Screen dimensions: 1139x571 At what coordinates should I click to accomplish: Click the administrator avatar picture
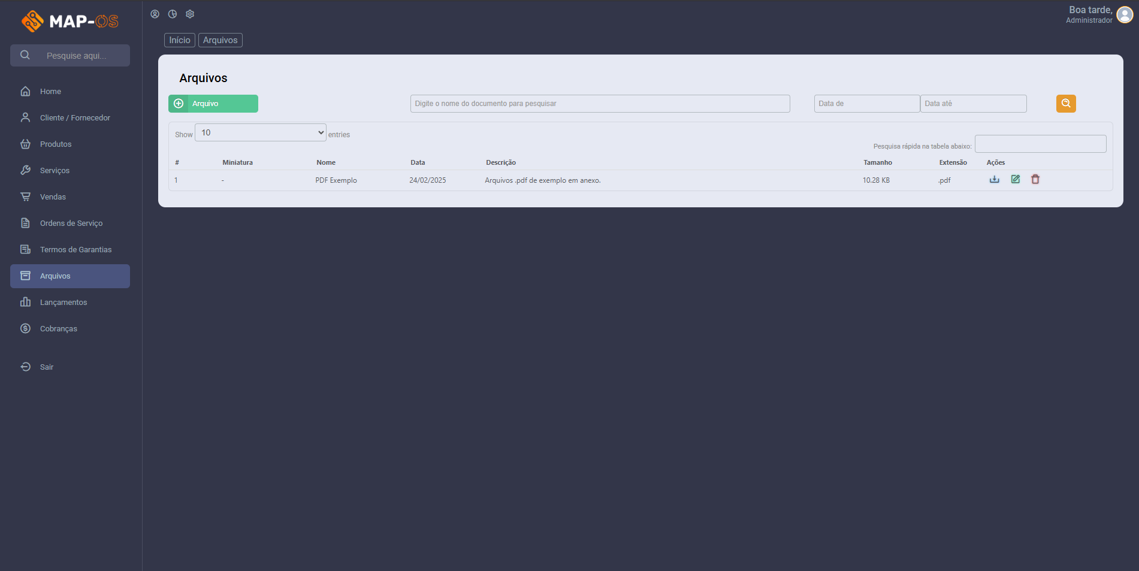[1125, 15]
